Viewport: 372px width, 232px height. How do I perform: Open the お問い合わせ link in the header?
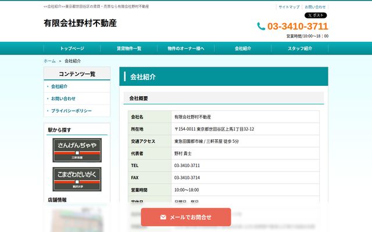click(x=315, y=7)
